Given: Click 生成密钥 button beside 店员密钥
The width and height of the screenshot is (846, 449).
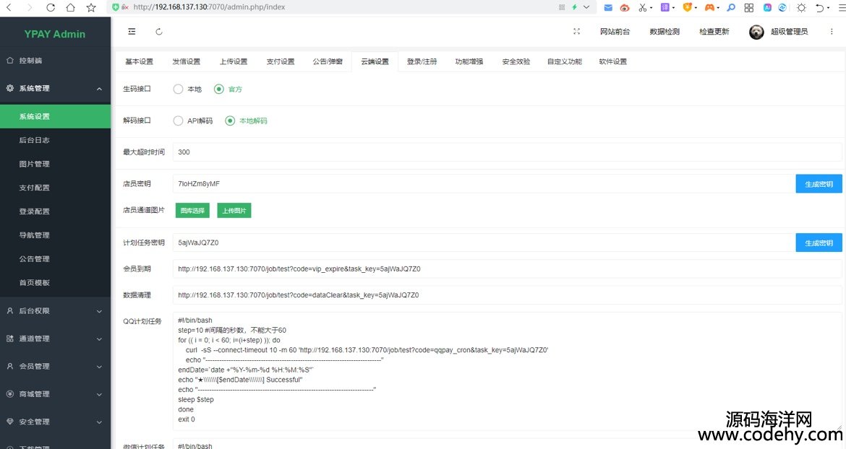Looking at the screenshot, I should tap(819, 184).
